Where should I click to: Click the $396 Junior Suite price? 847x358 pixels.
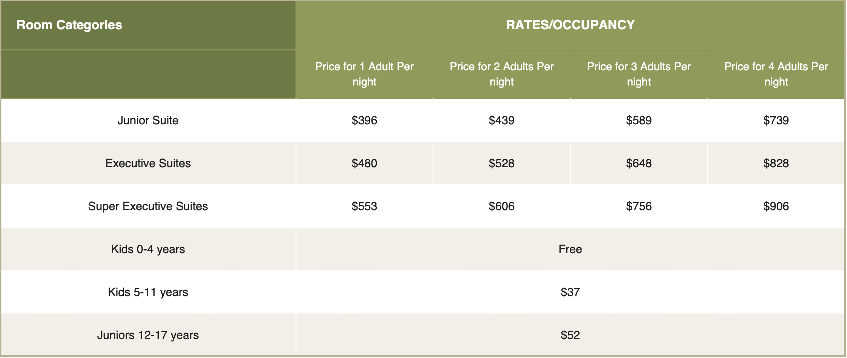pos(364,120)
